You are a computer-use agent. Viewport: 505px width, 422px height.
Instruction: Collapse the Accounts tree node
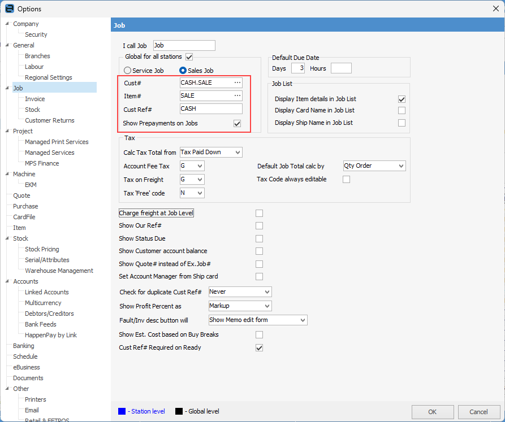[x=7, y=282]
